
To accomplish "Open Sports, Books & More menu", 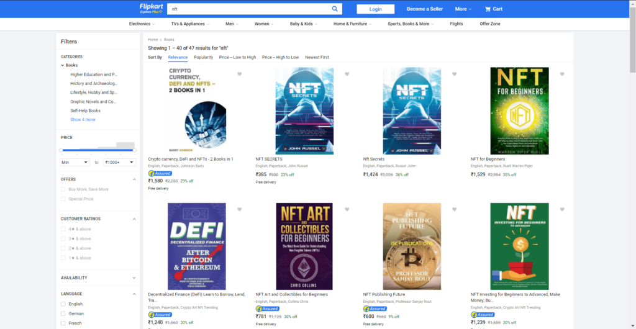I will pyautogui.click(x=411, y=24).
